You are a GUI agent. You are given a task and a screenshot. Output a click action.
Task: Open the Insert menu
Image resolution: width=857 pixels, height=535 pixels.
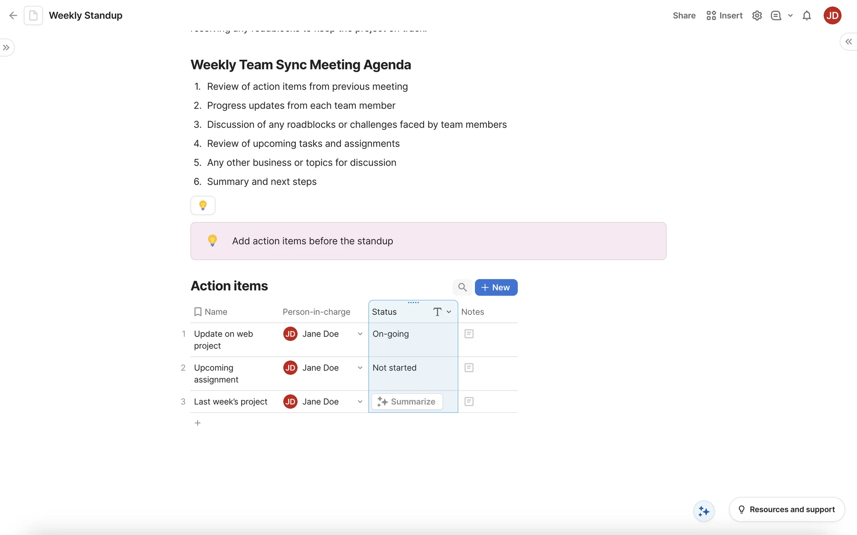(724, 16)
